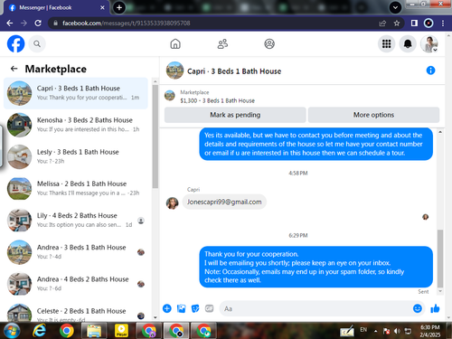The image size is (452, 339).
Task: Go back using the arrow beside Marketplace
Action: 14,69
